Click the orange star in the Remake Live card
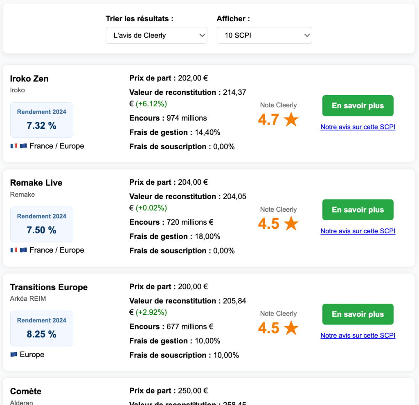 click(291, 223)
